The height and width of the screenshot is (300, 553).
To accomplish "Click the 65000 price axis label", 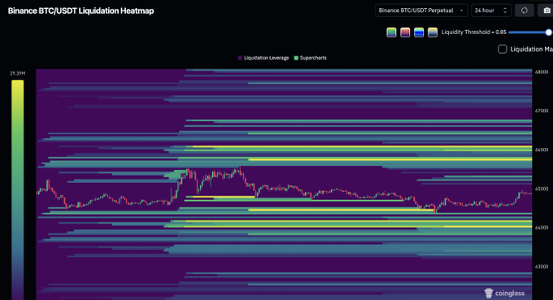I will click(542, 189).
